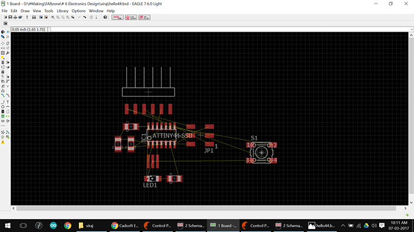Select the Arc drawing tool
The height and width of the screenshot is (232, 414).
8,107
